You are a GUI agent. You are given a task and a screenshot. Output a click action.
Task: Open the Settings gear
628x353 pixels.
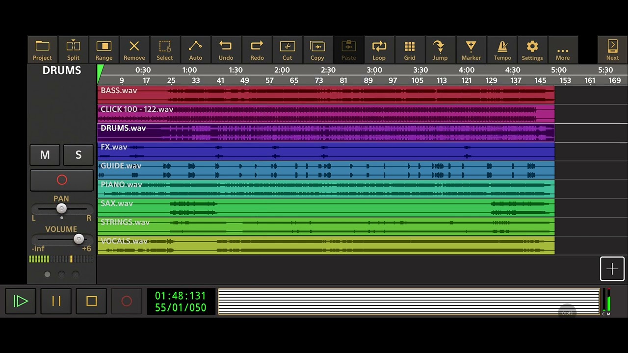tap(532, 50)
